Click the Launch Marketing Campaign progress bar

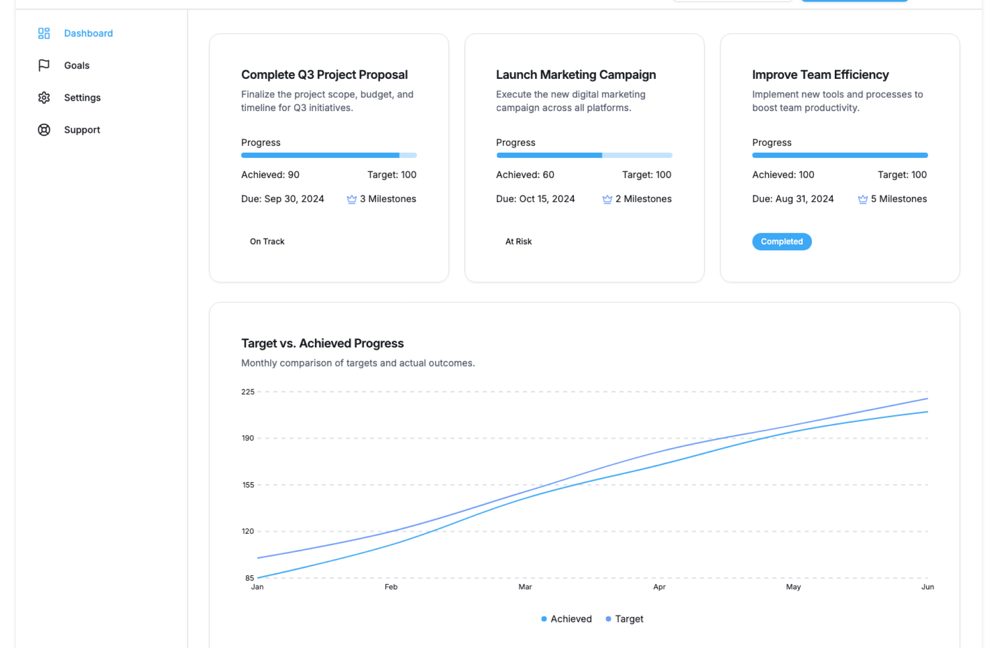click(x=584, y=155)
